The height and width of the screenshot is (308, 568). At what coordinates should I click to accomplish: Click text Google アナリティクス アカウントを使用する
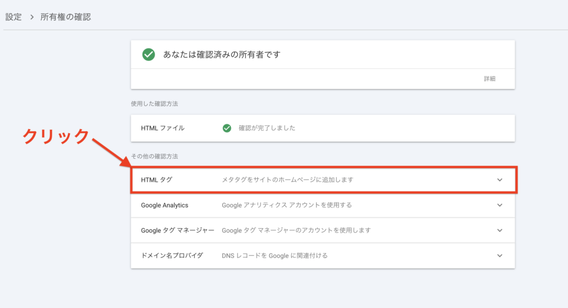(287, 205)
